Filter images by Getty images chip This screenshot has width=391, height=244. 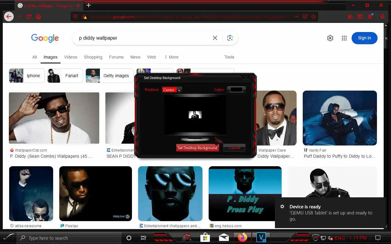click(110, 76)
